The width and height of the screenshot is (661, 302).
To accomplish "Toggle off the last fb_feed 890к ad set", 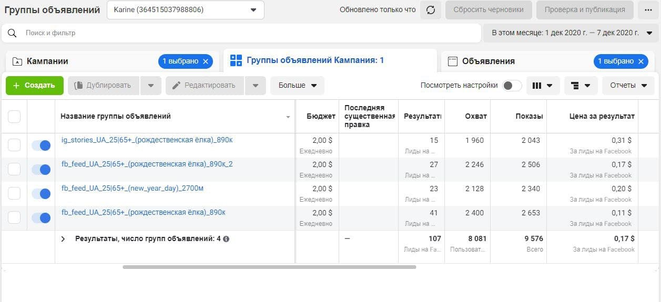I will coord(41,217).
